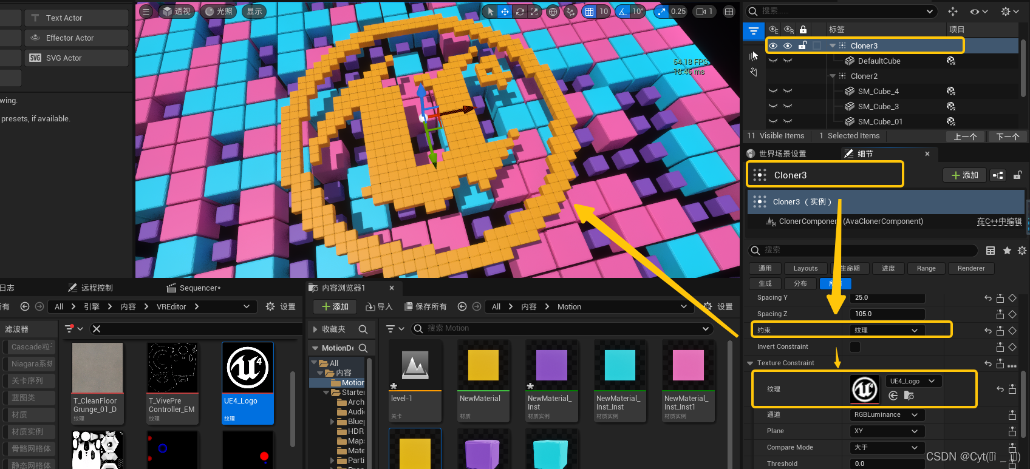The height and width of the screenshot is (469, 1030).
Task: Select SM_Cube_4 in the outliner
Action: tap(878, 91)
